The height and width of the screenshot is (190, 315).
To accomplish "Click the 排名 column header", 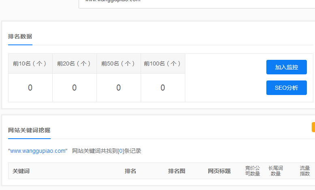I will tap(131, 171).
